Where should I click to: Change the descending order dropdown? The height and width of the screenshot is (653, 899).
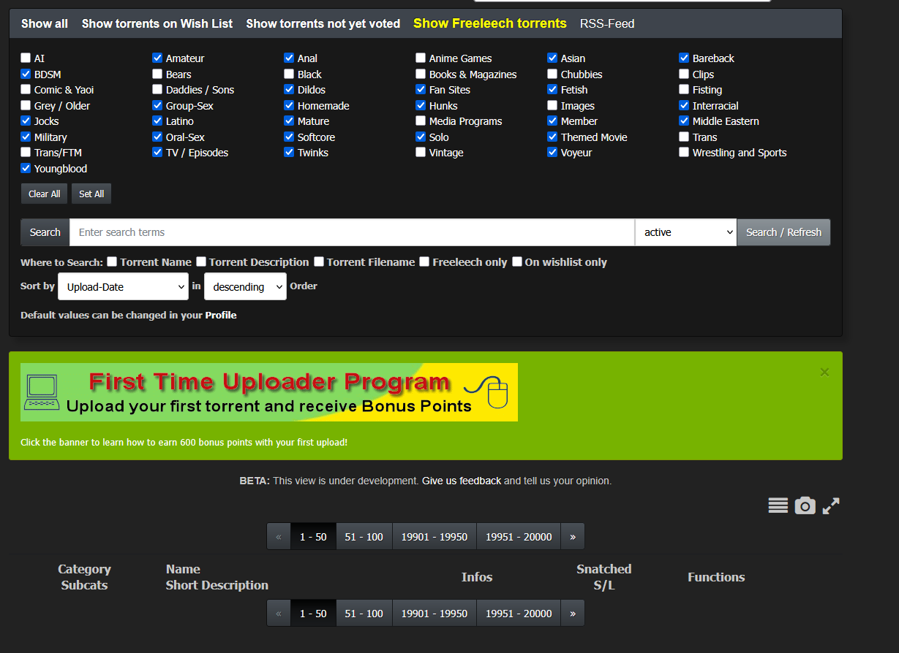point(245,286)
